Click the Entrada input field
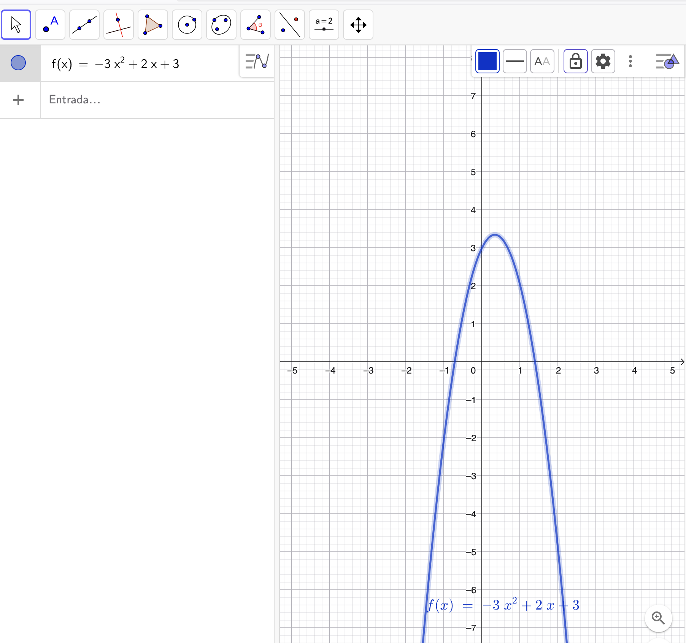 (152, 100)
